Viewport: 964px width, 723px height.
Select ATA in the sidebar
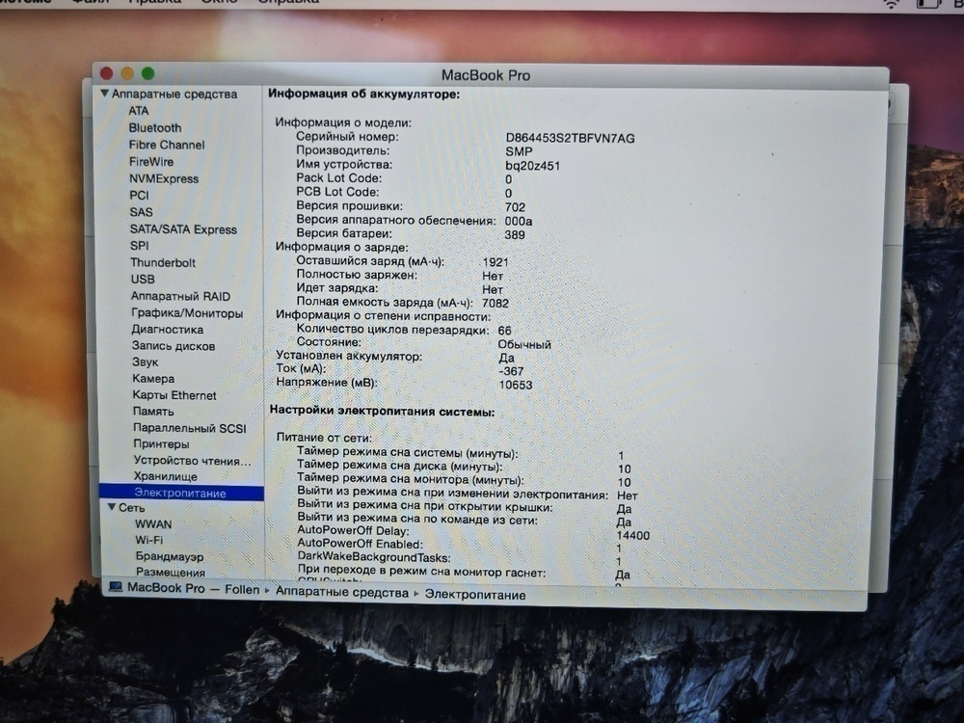[138, 111]
